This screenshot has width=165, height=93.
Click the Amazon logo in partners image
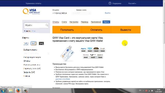click(x=100, y=55)
